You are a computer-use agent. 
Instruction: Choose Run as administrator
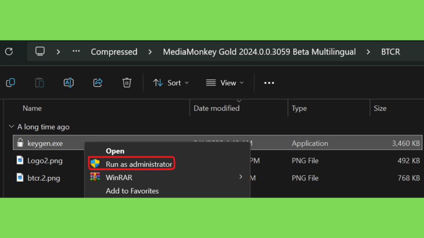[132, 164]
